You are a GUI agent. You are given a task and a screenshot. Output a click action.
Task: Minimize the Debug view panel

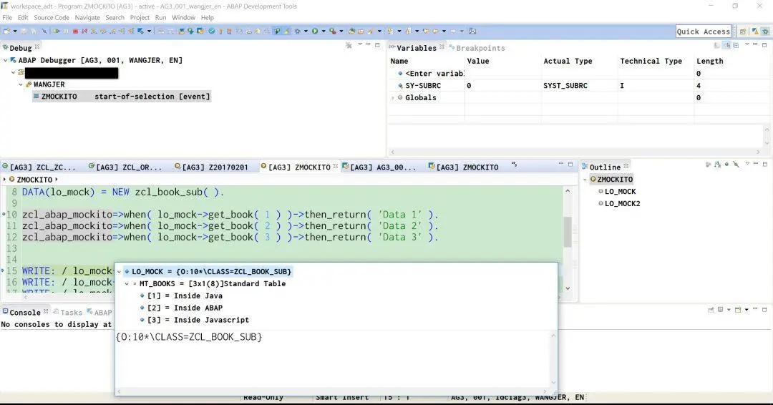368,45
